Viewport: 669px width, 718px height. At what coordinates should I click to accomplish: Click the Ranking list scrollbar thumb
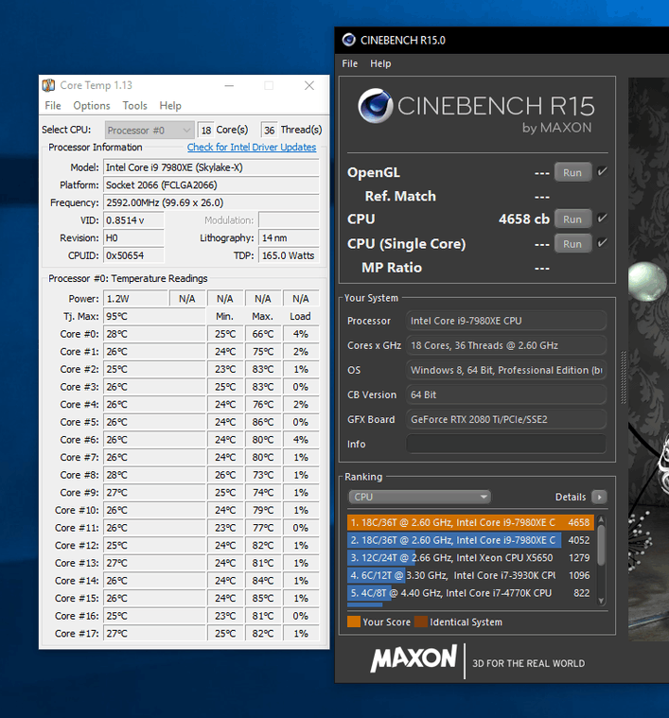click(601, 545)
